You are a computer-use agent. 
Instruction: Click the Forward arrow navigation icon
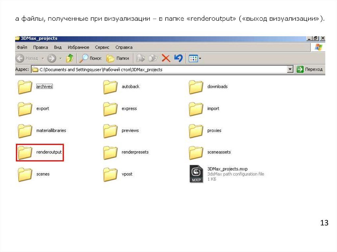(51, 58)
